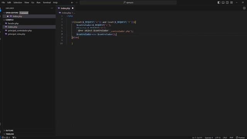
Task: Click the Prettier status bar item
Action: (x=240, y=137)
